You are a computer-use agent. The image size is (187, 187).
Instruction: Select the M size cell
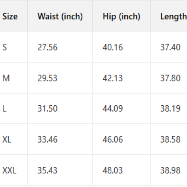click(6, 78)
